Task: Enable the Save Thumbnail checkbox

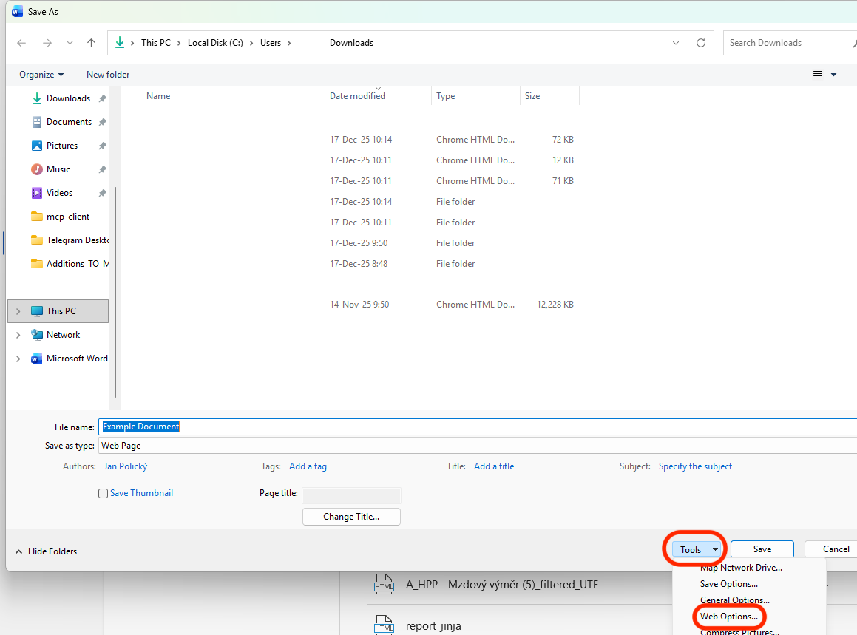Action: (104, 494)
